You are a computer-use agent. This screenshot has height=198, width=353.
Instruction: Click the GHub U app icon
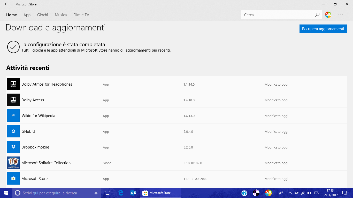13,131
